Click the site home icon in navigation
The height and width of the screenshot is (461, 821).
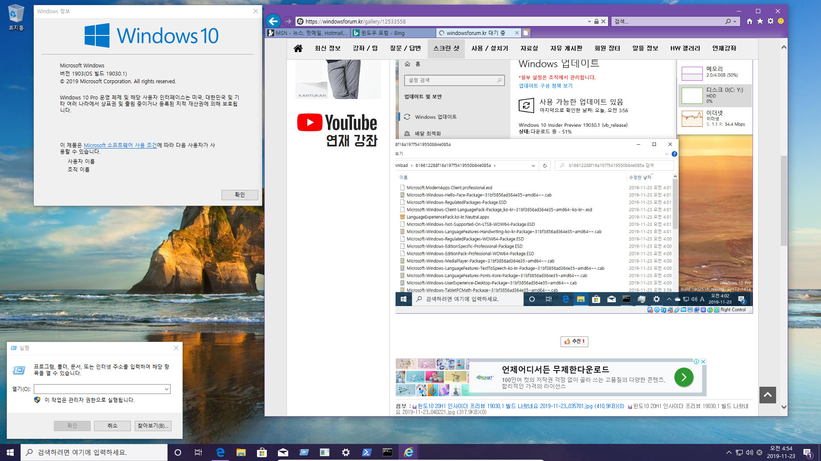pyautogui.click(x=298, y=48)
